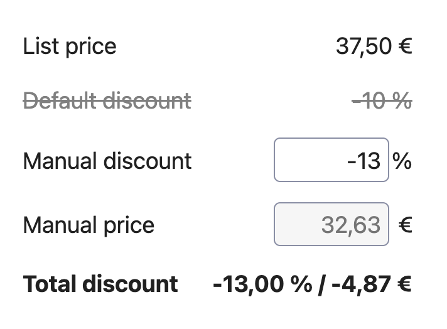Click the Manual discount label
This screenshot has height=329, width=447.
pyautogui.click(x=107, y=161)
